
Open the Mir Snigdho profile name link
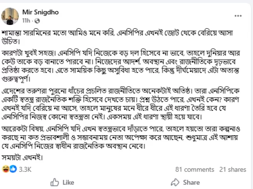point(40,12)
